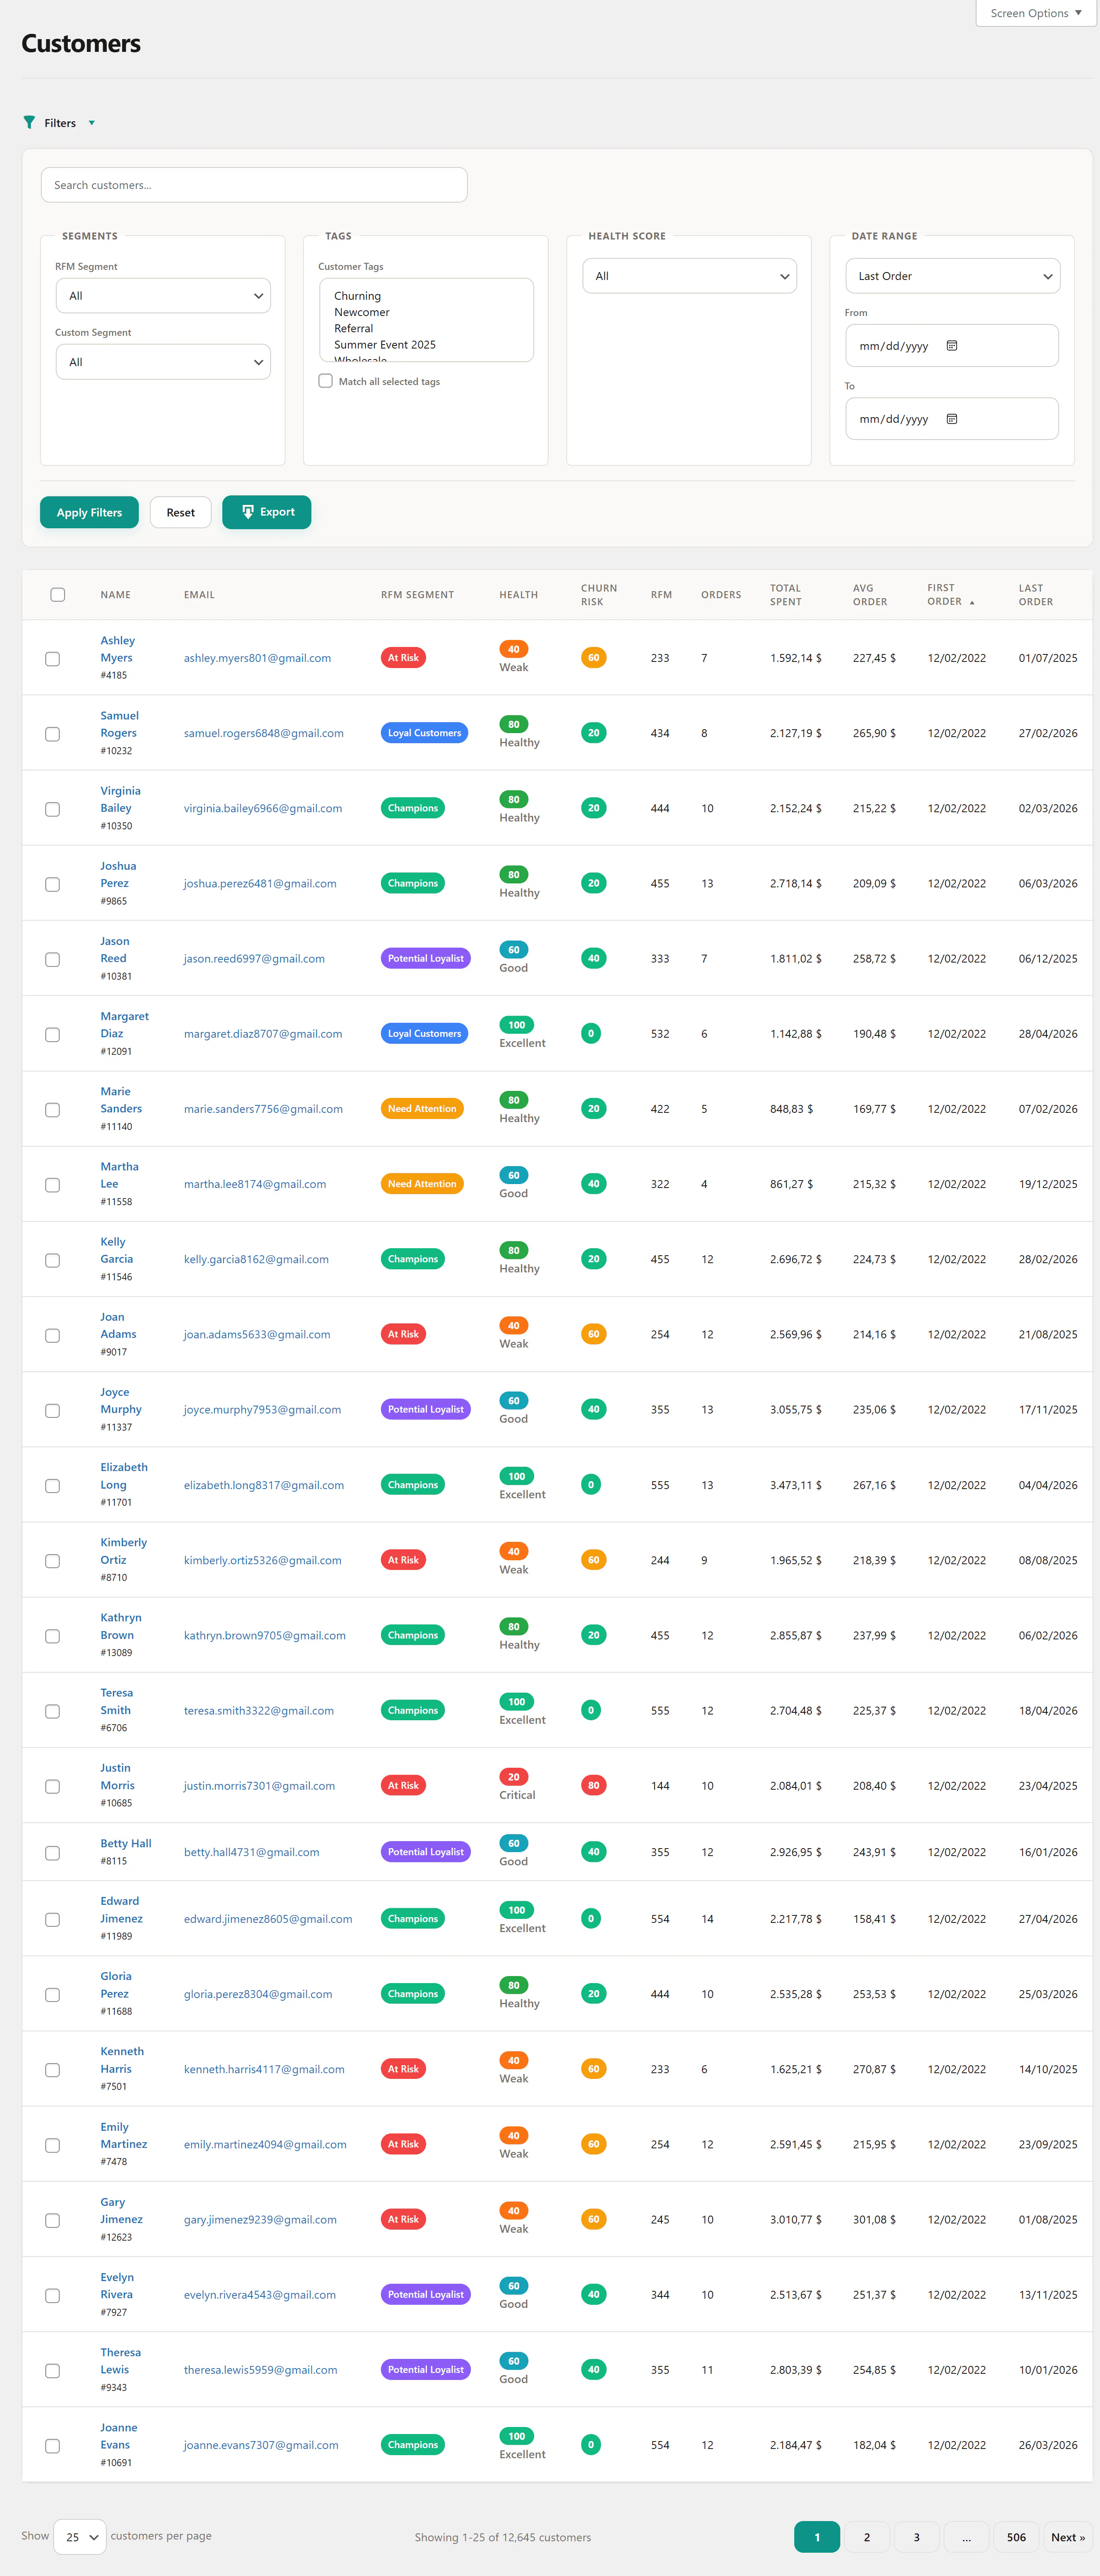Go to page 3 of customers
The image size is (1100, 2576).
(x=917, y=2537)
